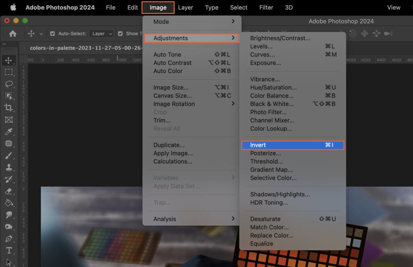This screenshot has height=267, width=413.
Task: Select the Clone Stamp tool
Action: 9,168
